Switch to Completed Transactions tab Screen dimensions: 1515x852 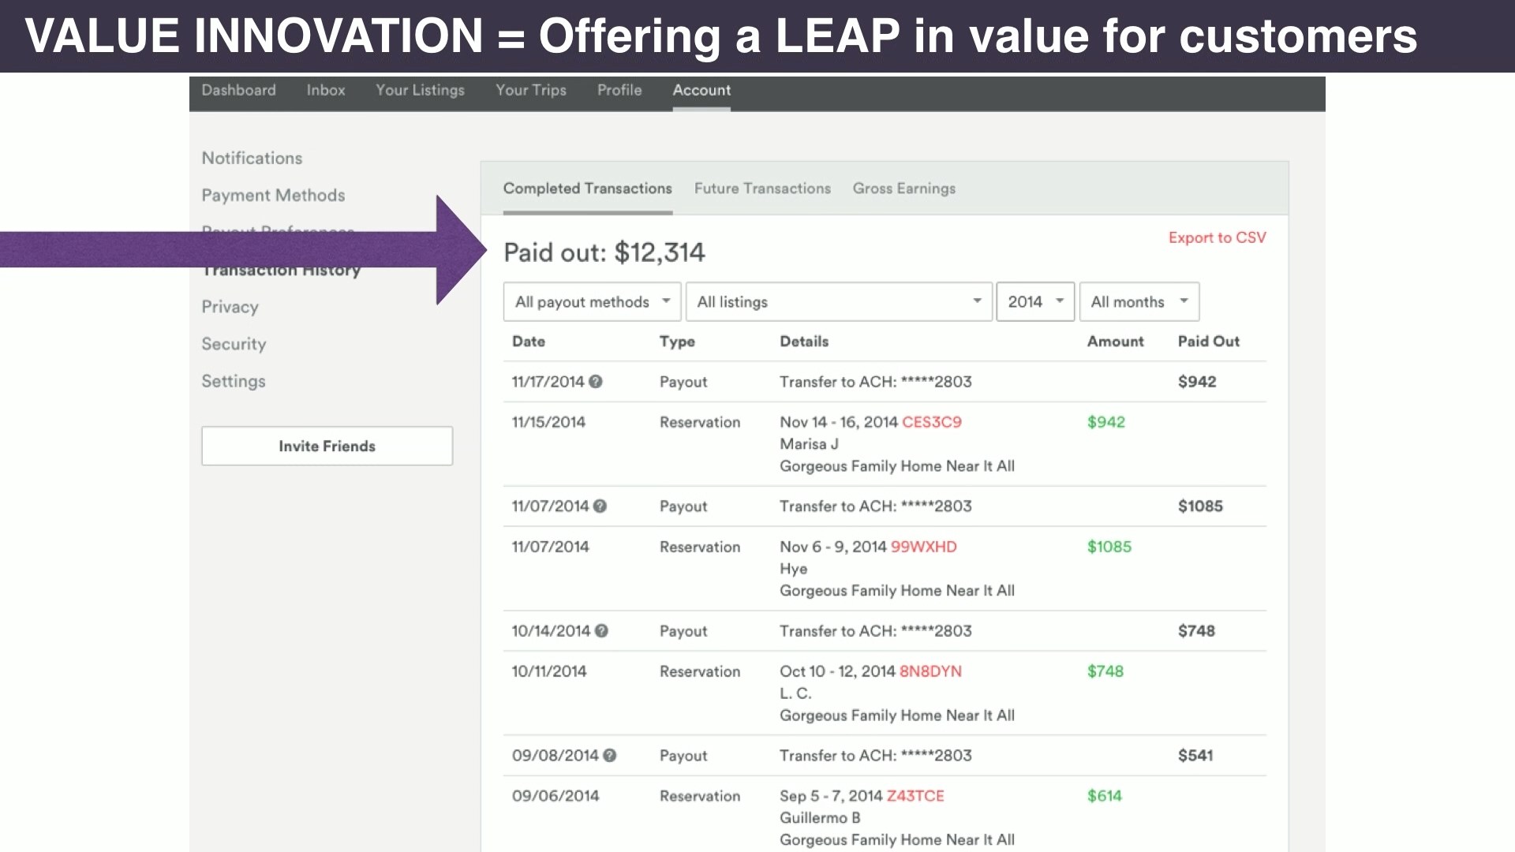588,189
